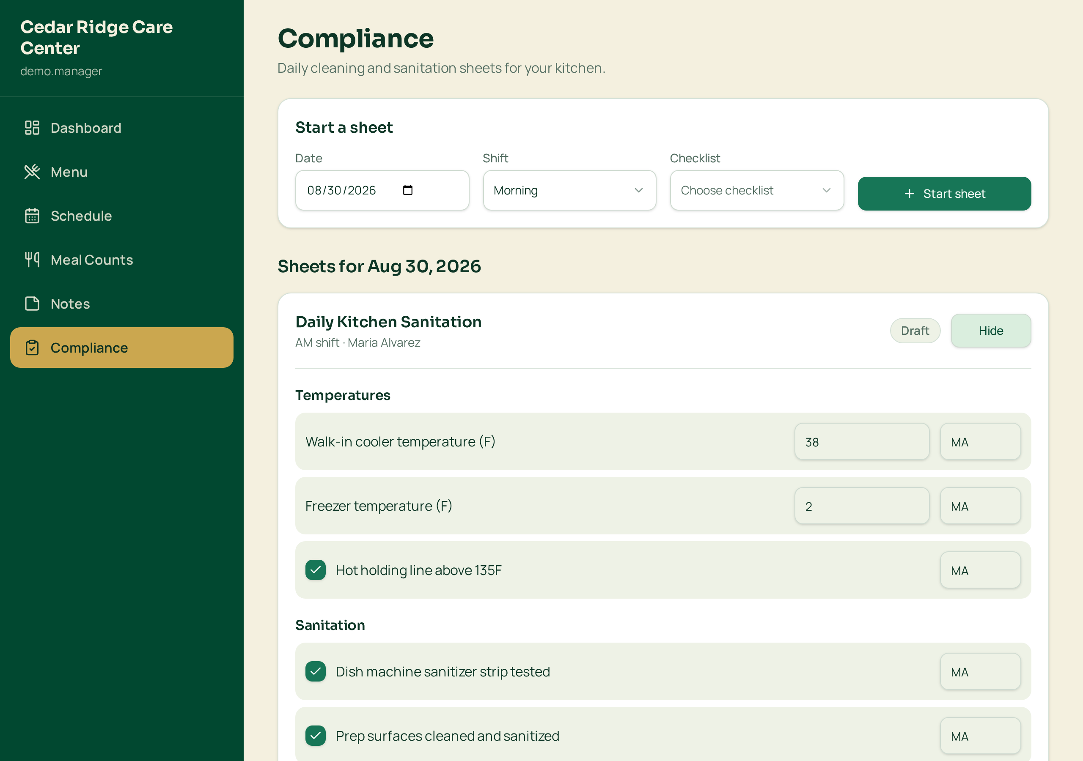1083x761 pixels.
Task: Hide the Daily Kitchen Sanitation sheet
Action: (990, 331)
